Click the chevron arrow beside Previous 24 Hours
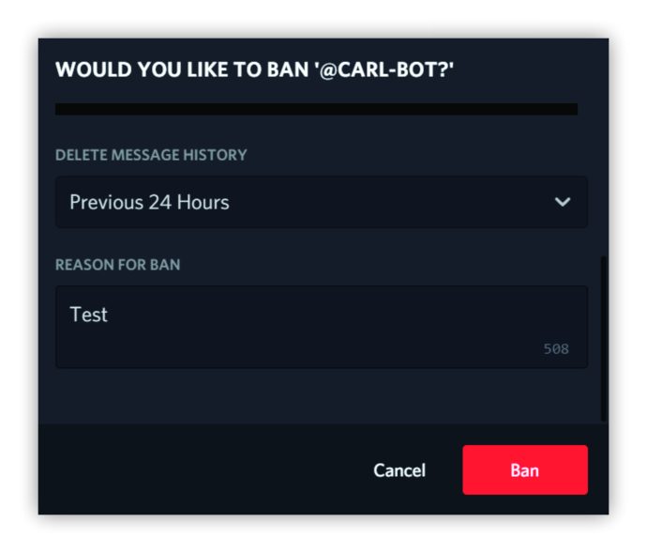647x553 pixels. coord(563,202)
